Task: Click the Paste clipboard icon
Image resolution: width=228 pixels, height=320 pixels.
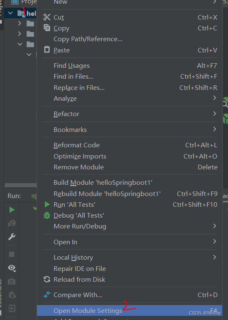Action: point(47,50)
